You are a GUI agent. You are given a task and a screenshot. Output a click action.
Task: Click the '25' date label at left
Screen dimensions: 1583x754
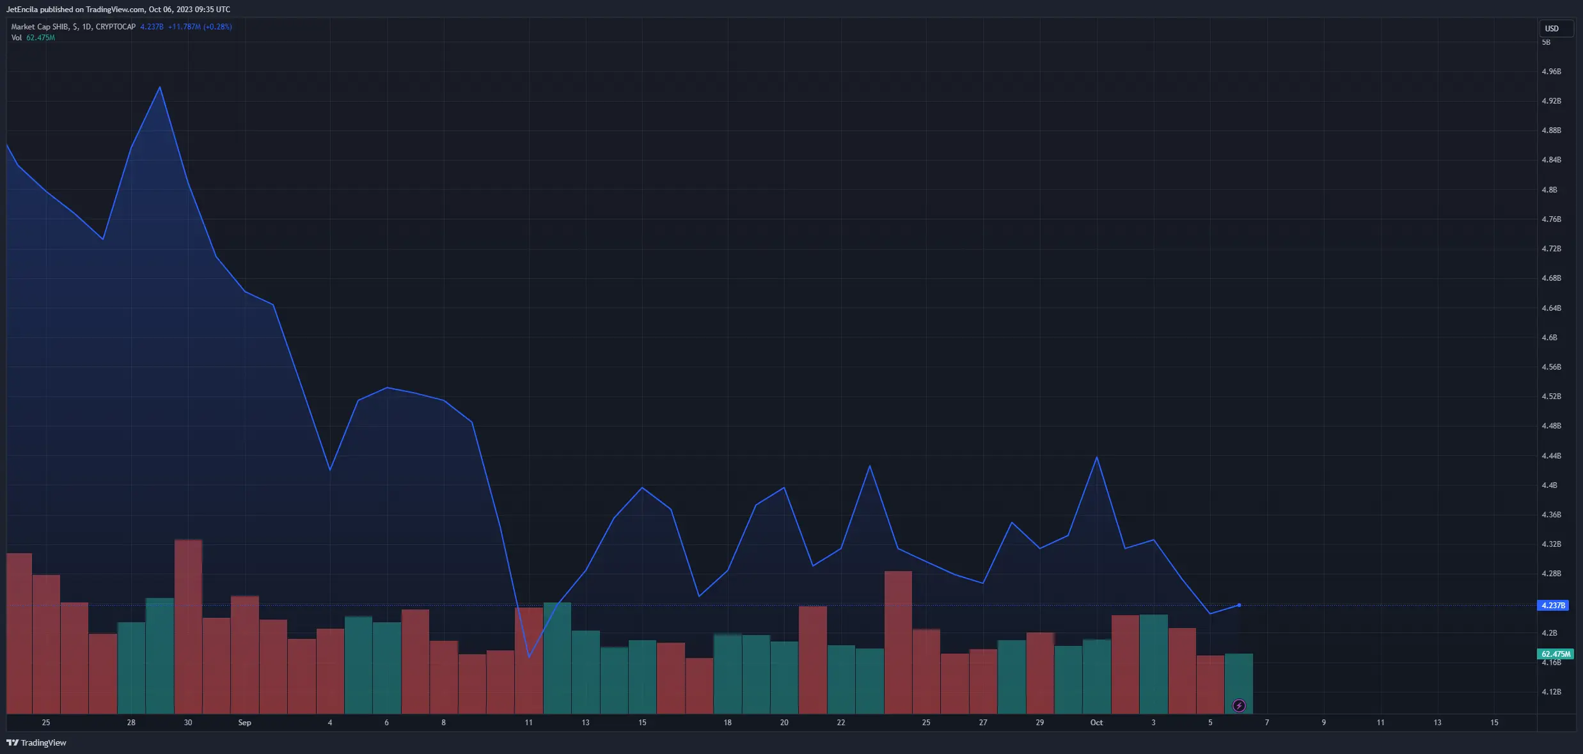[x=46, y=722]
